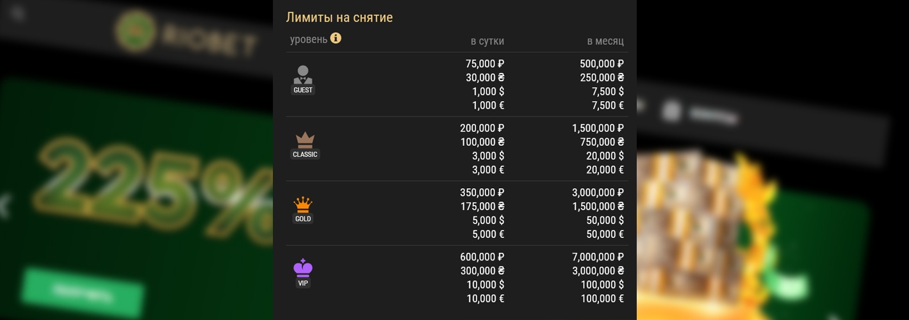Click the blurred user avatar icon
Screen dimensions: 909x320
tap(671, 111)
